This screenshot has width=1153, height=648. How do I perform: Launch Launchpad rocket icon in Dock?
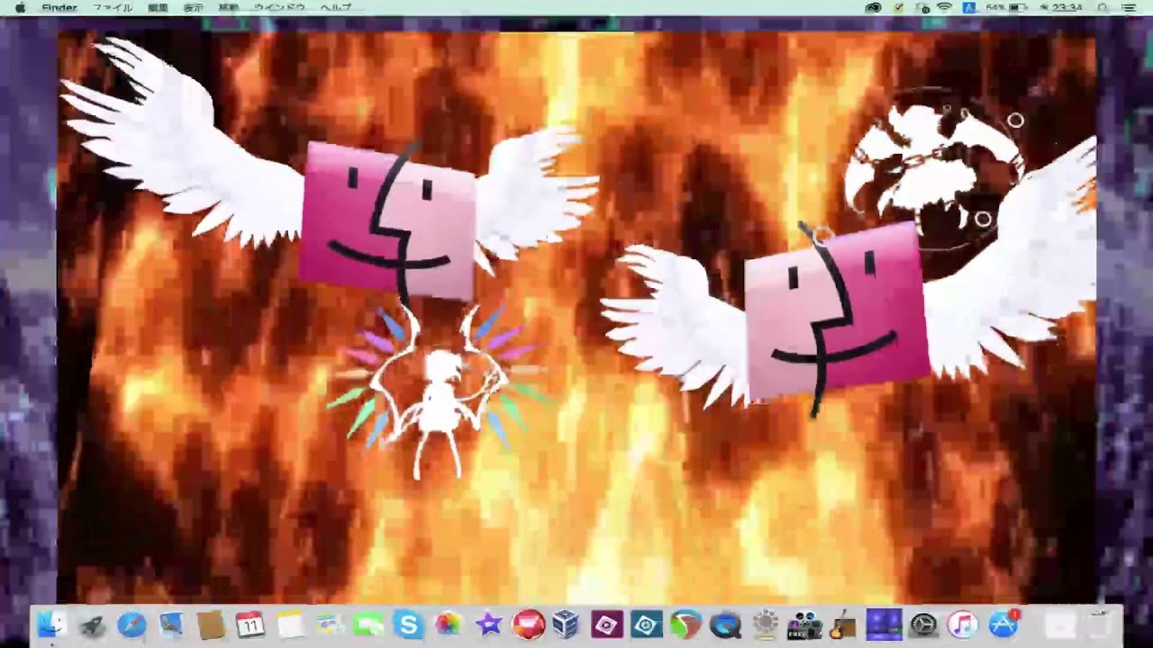click(93, 625)
